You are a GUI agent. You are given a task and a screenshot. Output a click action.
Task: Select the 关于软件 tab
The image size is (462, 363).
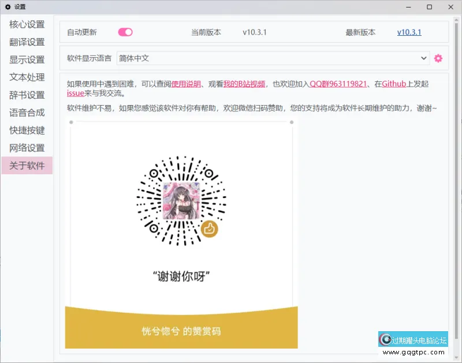[27, 166]
